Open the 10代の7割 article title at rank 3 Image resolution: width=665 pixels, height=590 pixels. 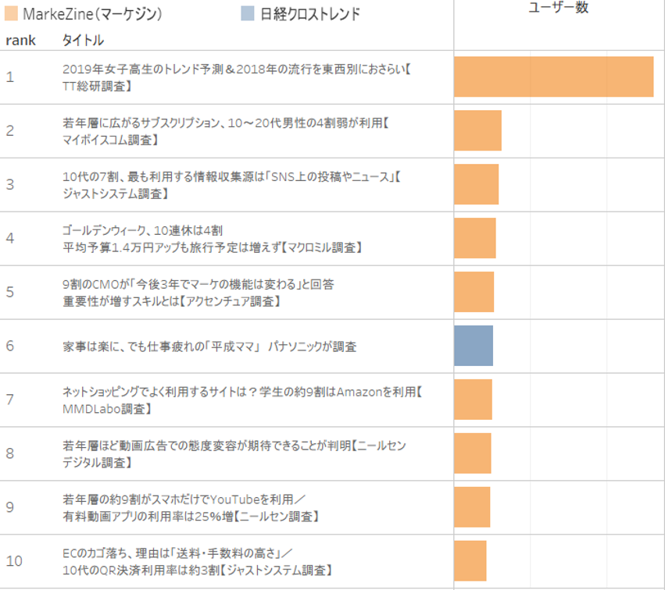click(231, 185)
